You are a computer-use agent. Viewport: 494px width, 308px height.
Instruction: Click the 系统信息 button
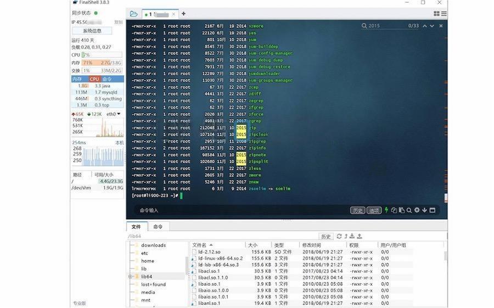tap(92, 31)
